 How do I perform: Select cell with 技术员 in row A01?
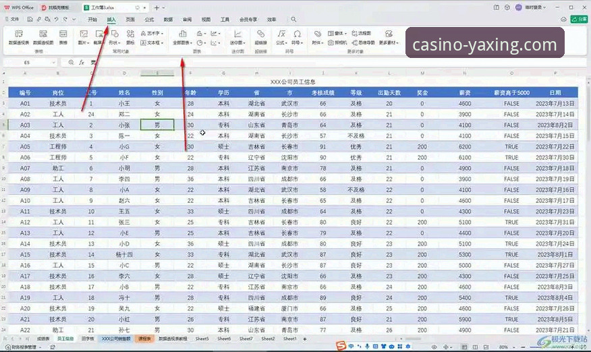(x=57, y=103)
